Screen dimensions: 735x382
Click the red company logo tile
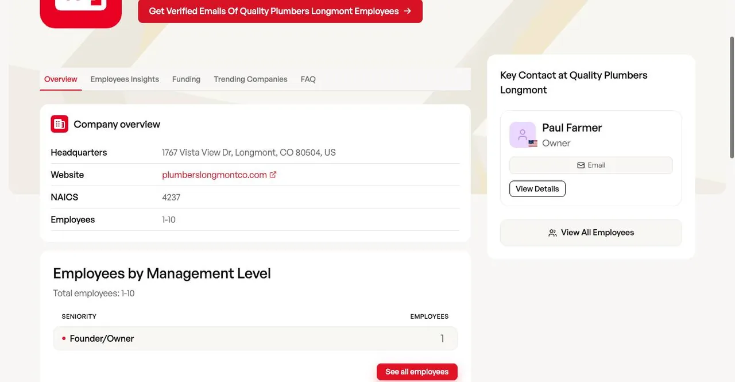coord(81,13)
